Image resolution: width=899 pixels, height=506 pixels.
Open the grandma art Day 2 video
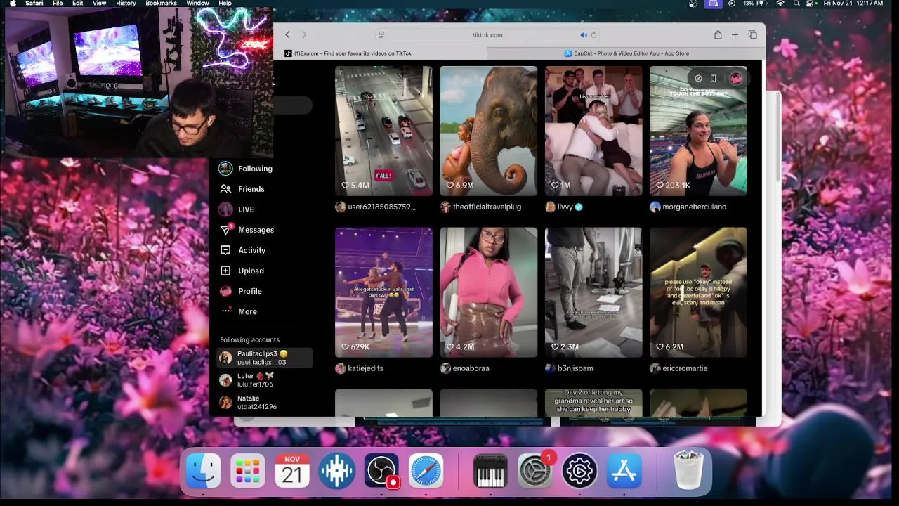pyautogui.click(x=593, y=403)
